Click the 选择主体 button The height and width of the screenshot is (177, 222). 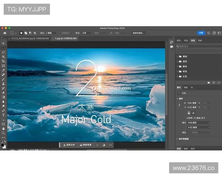tap(69, 145)
